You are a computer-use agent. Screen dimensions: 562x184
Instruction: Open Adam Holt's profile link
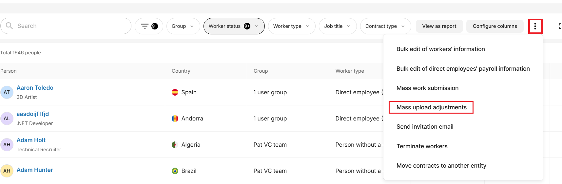(31, 140)
